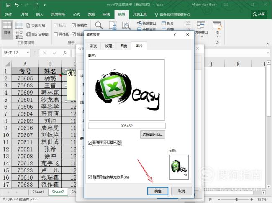The image size is (272, 203).
Task: Click the picture name field 095452
Action: [127, 126]
